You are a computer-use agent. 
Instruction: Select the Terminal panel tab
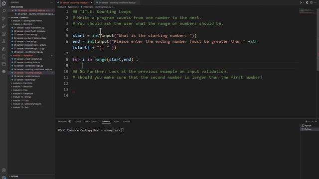coord(106,121)
